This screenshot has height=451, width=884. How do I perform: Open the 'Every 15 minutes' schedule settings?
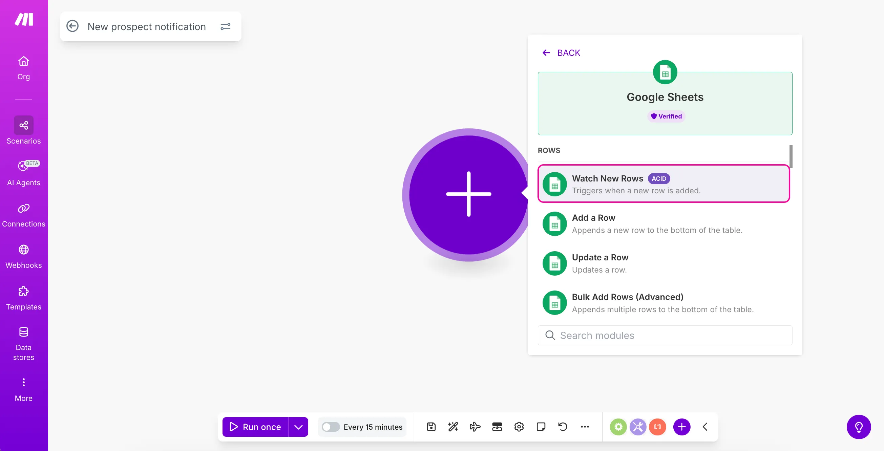pyautogui.click(x=373, y=427)
